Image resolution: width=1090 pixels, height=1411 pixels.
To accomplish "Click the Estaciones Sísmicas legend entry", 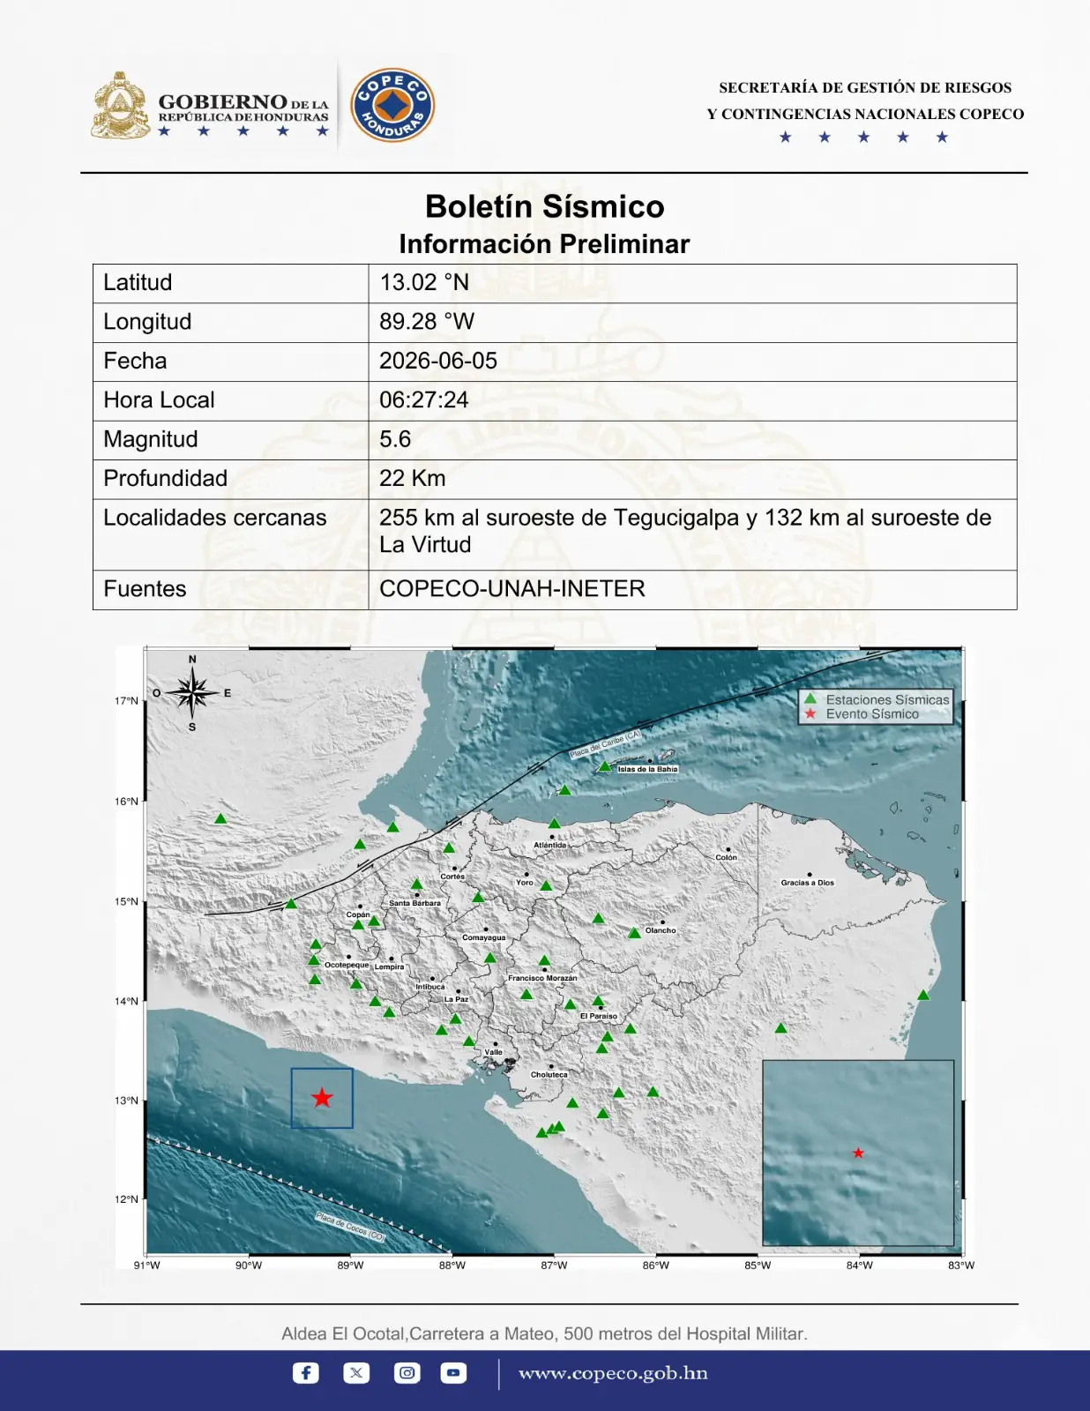I will tap(877, 699).
